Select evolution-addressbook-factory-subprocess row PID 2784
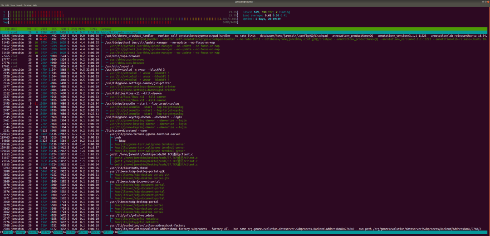Screen dimensions: 490x236 click(x=245, y=229)
